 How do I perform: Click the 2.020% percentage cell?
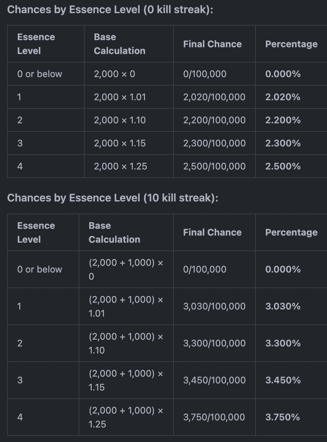[283, 97]
